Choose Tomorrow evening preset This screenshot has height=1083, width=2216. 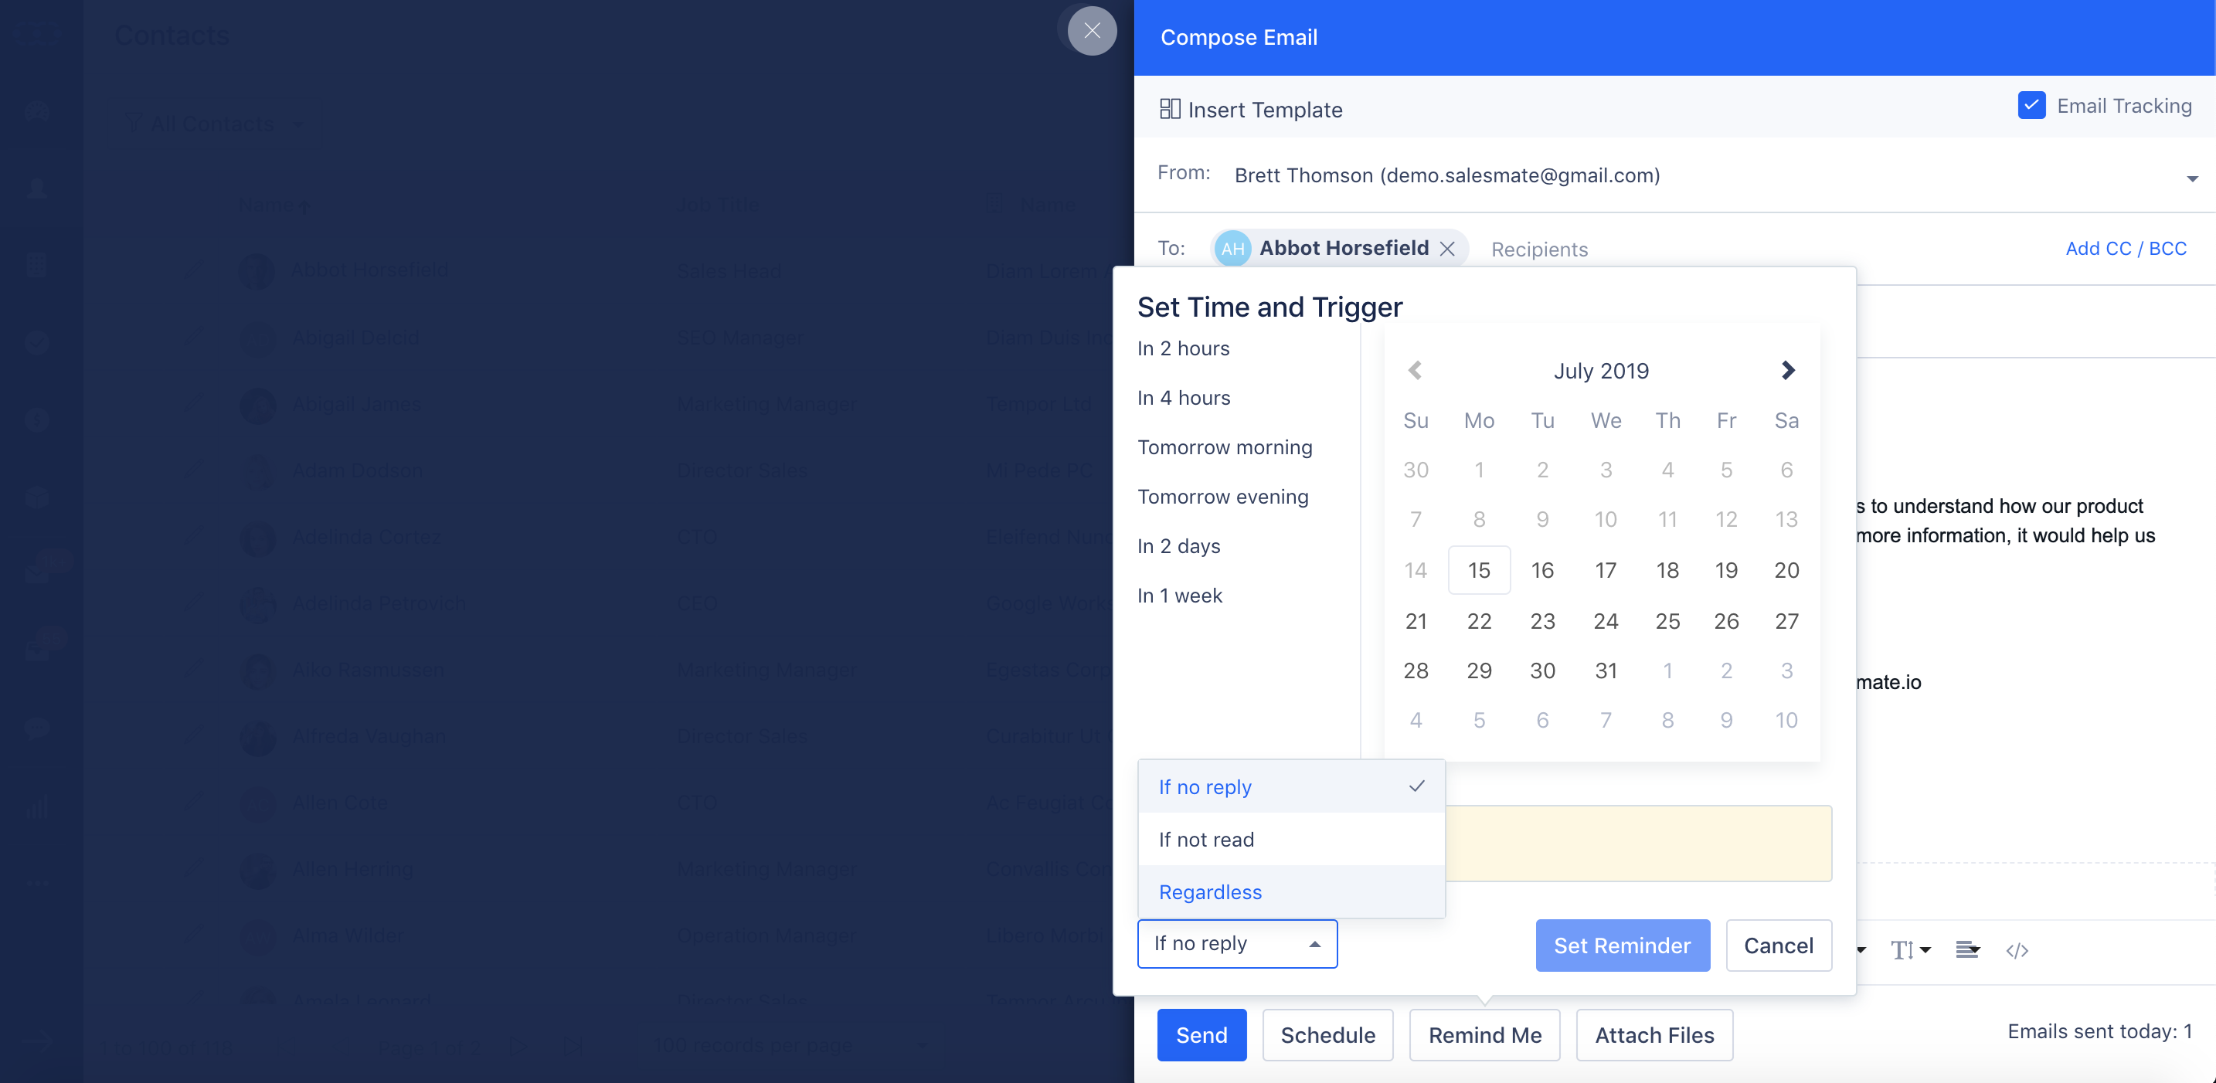[x=1222, y=497]
